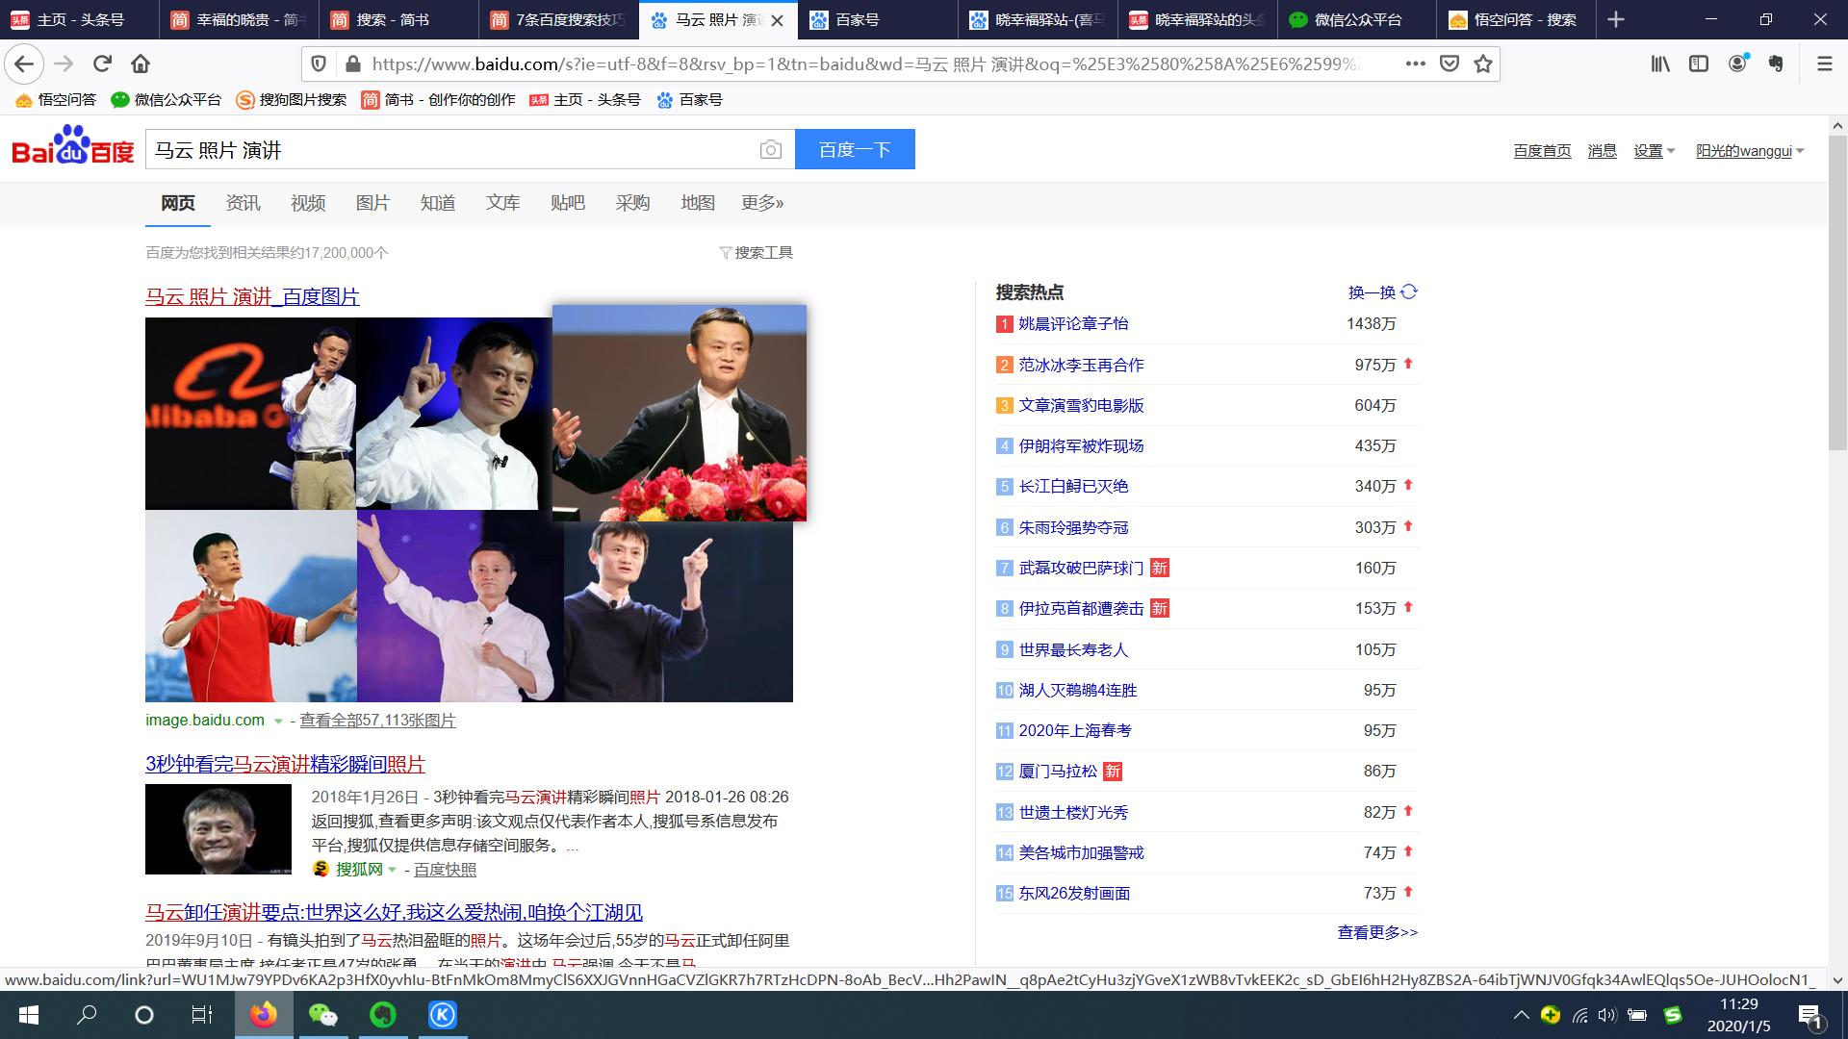Click the browser URL address bar
1848x1039 pixels.
click(x=866, y=63)
